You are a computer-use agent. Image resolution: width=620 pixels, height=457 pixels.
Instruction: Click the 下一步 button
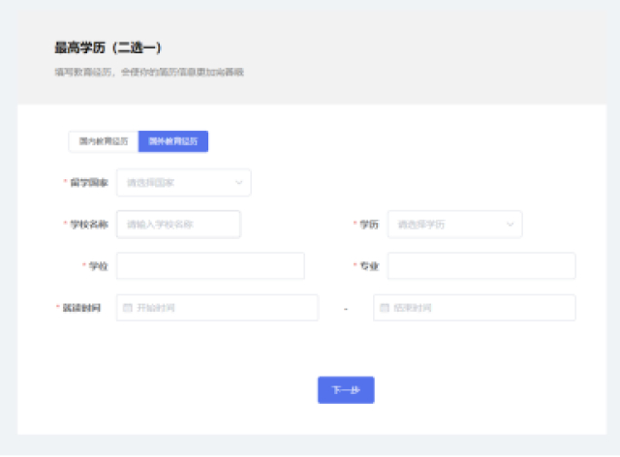pyautogui.click(x=346, y=390)
